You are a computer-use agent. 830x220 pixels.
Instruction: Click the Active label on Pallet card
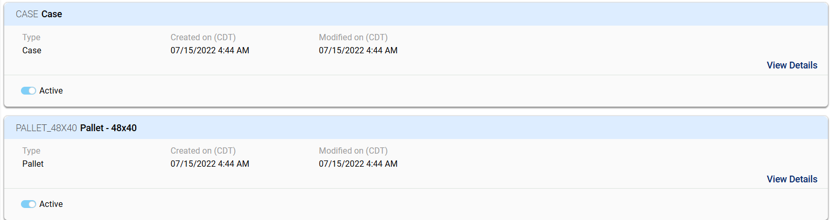(x=51, y=204)
